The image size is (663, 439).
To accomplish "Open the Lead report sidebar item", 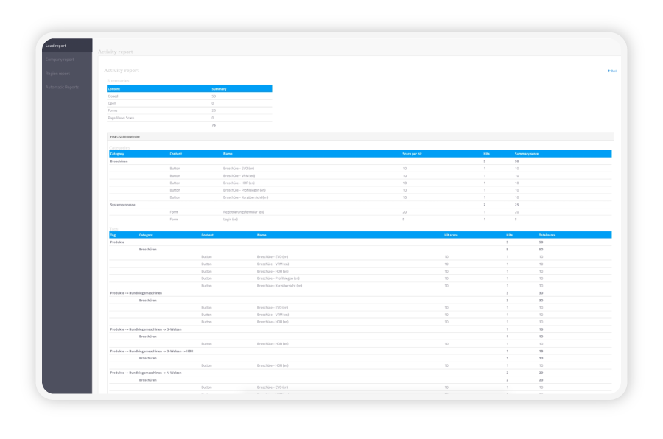I will coord(56,46).
